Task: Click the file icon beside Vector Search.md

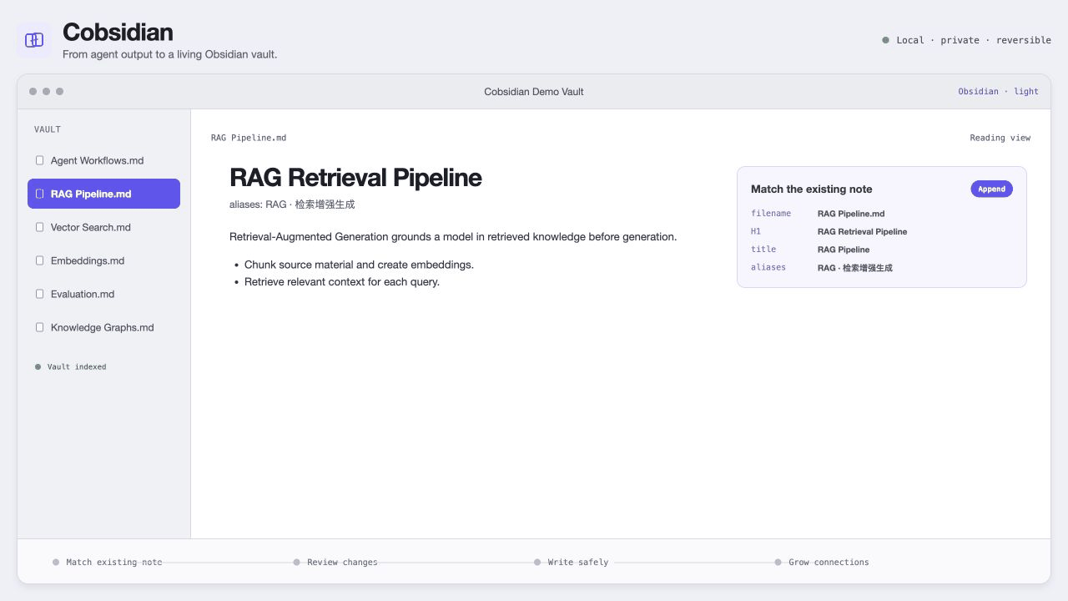Action: [39, 227]
